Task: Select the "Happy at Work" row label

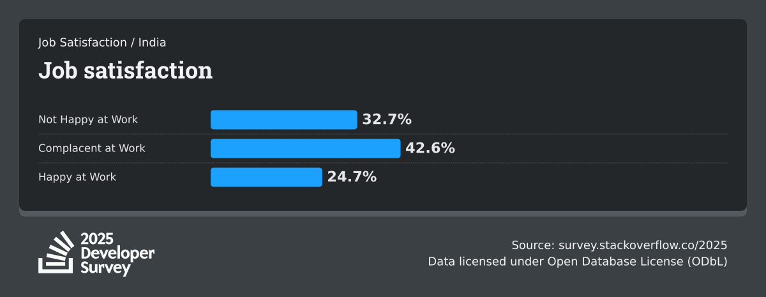Action: [x=77, y=177]
